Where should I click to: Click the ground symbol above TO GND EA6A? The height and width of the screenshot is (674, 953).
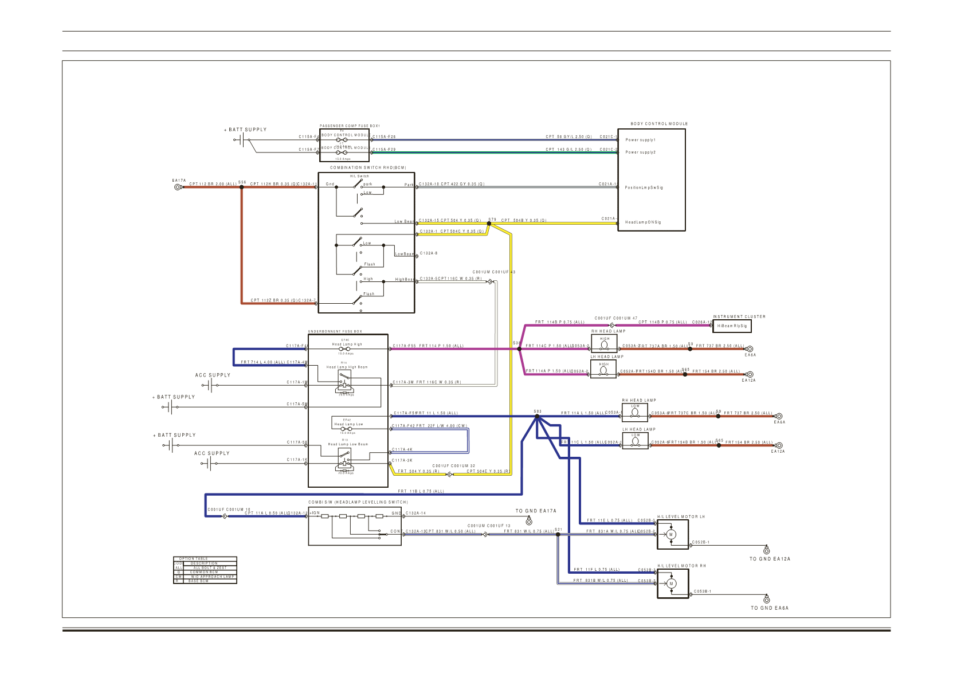pos(768,599)
